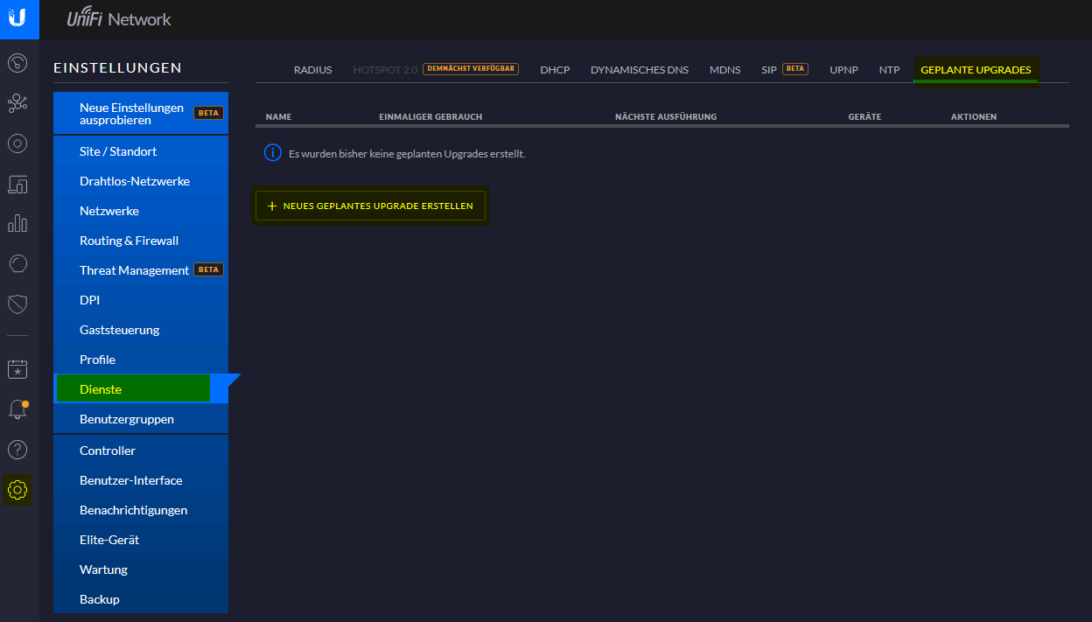This screenshot has height=622, width=1092.
Task: Open the Insights icon in sidebar
Action: 17,263
